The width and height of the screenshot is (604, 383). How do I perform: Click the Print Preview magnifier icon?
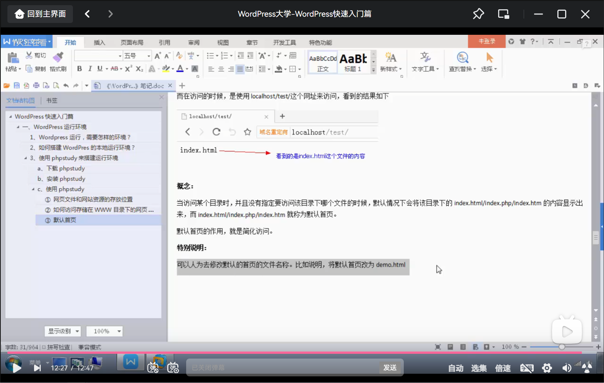pos(56,86)
